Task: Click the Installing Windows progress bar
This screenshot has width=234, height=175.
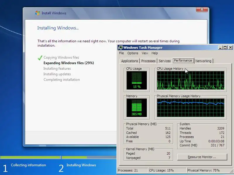Action: [x=89, y=157]
